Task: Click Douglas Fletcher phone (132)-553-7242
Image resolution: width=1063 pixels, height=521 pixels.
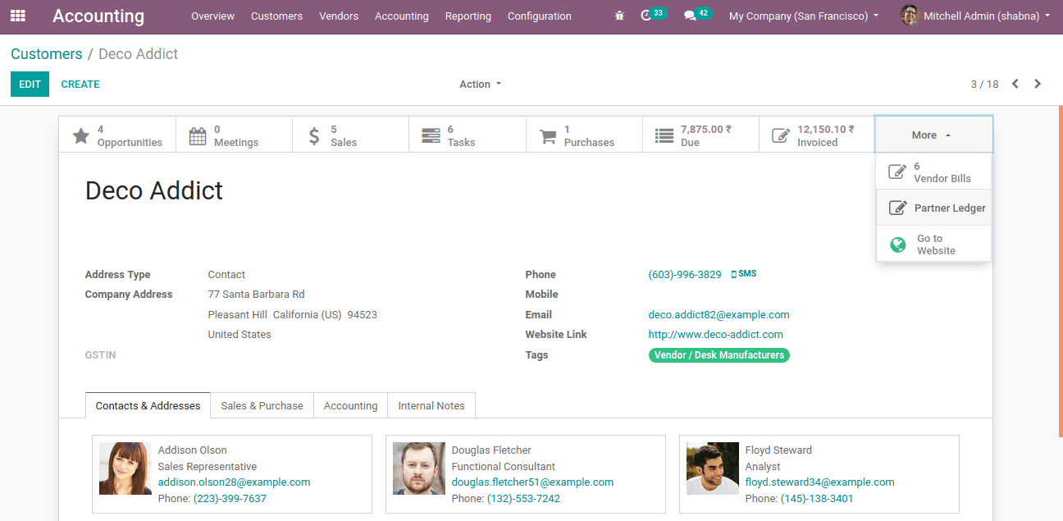Action: 523,499
